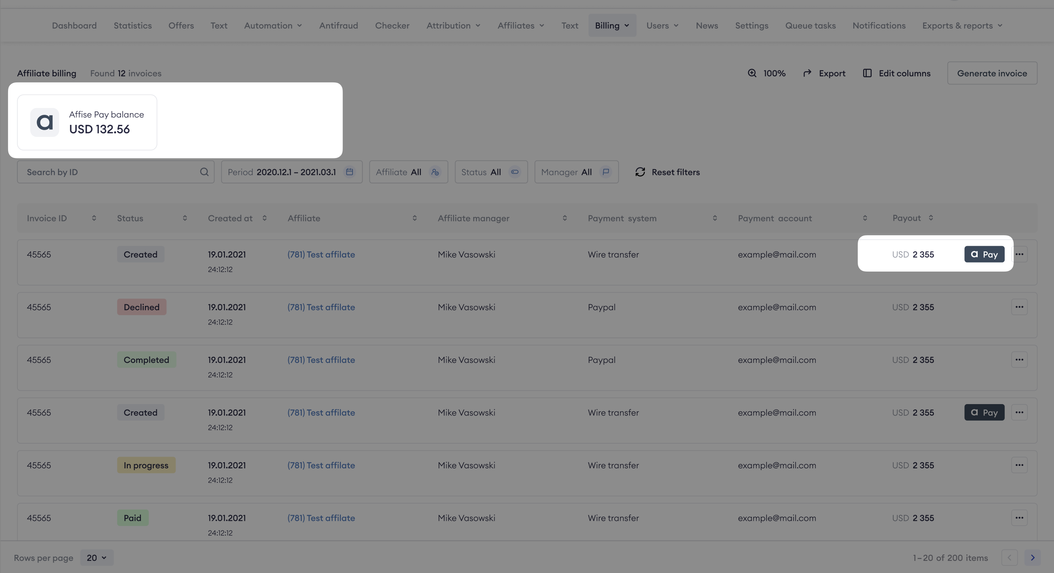This screenshot has height=573, width=1054.
Task: Open the Status All filter
Action: [x=491, y=172]
